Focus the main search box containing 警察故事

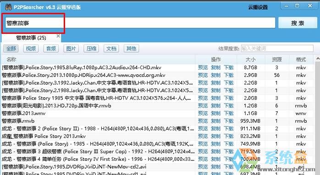[140, 23]
